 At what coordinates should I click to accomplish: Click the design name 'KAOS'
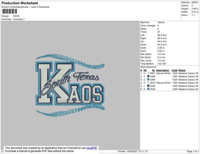point(16,16)
